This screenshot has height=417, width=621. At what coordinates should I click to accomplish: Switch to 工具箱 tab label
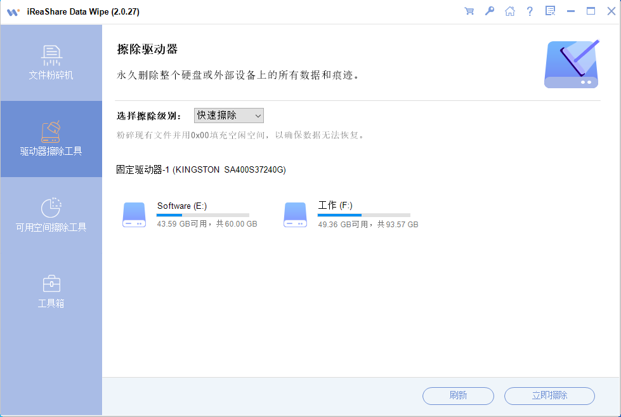[x=51, y=303]
